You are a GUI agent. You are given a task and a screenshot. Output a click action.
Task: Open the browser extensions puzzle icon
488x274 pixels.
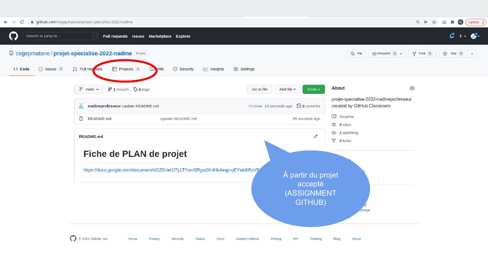point(452,22)
